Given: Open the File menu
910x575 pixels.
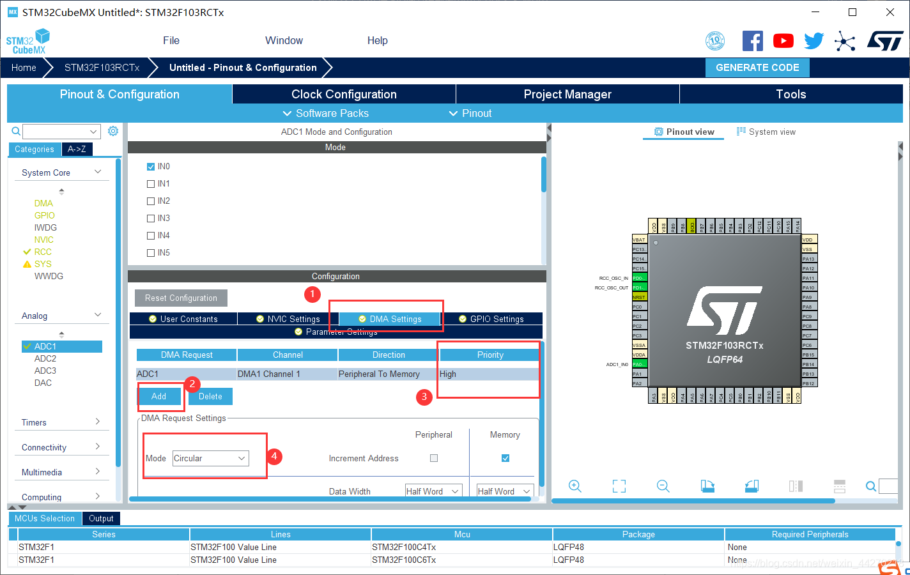Looking at the screenshot, I should tap(171, 40).
